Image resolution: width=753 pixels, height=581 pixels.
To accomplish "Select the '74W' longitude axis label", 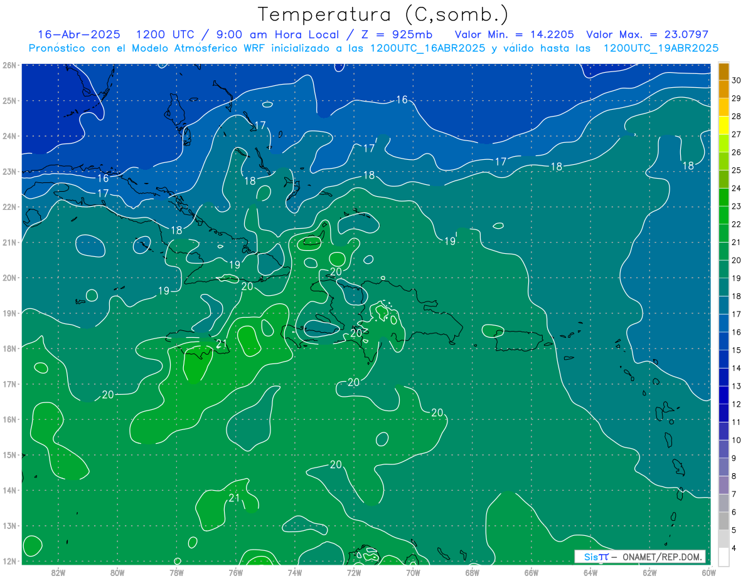I will tap(295, 572).
